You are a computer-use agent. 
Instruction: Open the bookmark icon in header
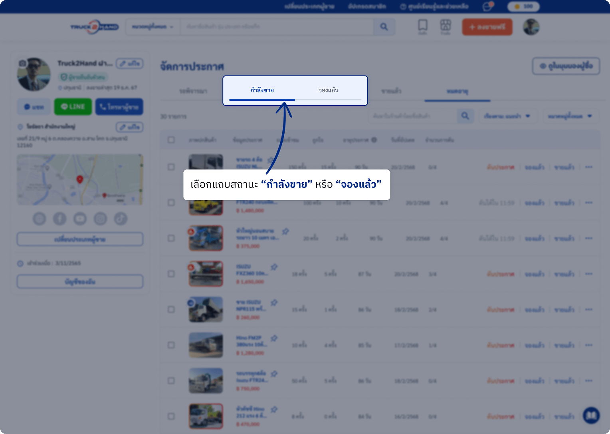422,26
